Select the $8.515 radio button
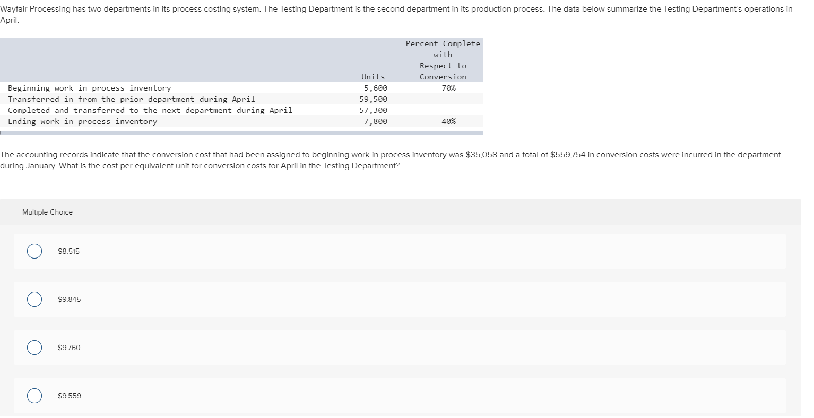Viewport: 814px width, 418px height. click(34, 251)
